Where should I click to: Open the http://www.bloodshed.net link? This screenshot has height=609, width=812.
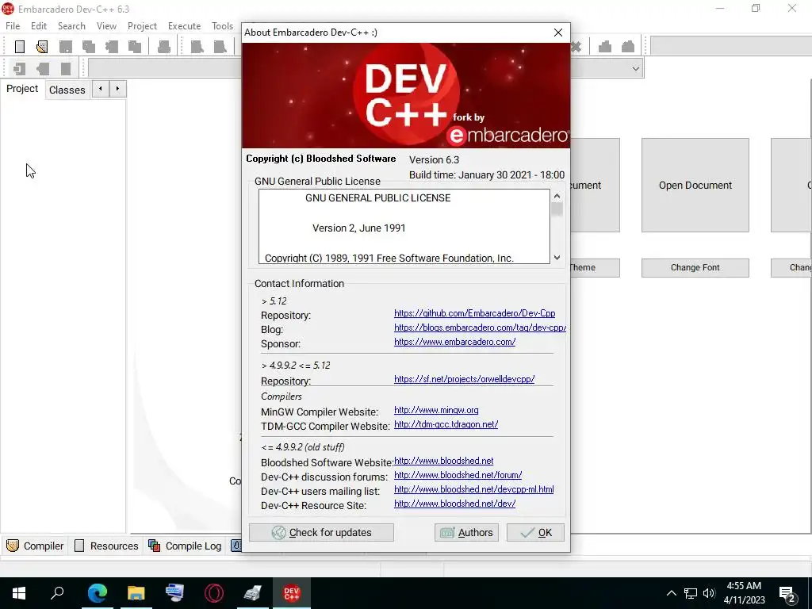tap(444, 461)
